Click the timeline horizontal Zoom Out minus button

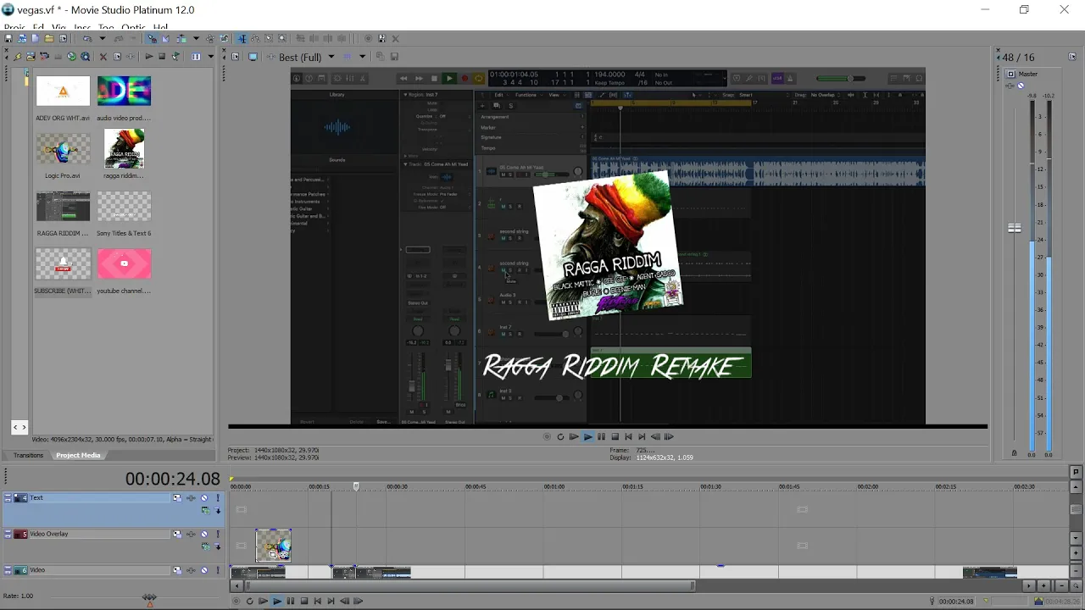pyautogui.click(x=1061, y=585)
